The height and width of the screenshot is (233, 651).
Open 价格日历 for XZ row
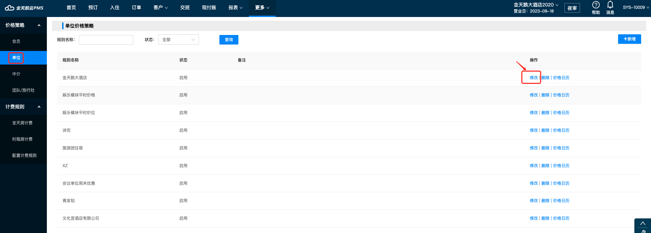[x=561, y=166]
